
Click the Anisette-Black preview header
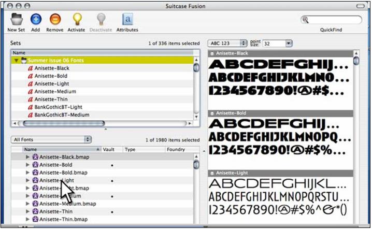tap(280, 54)
